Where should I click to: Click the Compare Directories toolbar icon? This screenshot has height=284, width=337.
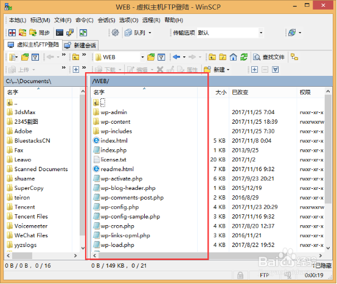coord(12,33)
